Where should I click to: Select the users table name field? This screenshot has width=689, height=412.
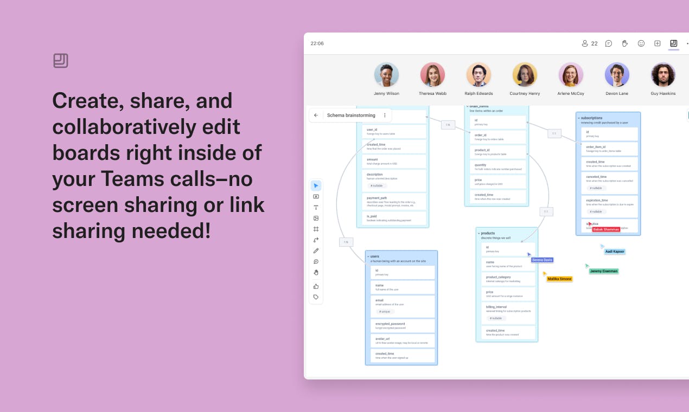[403, 287]
